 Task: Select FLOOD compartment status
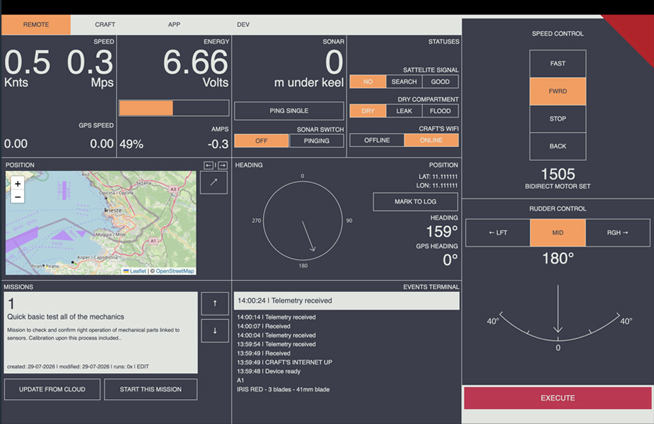click(440, 111)
